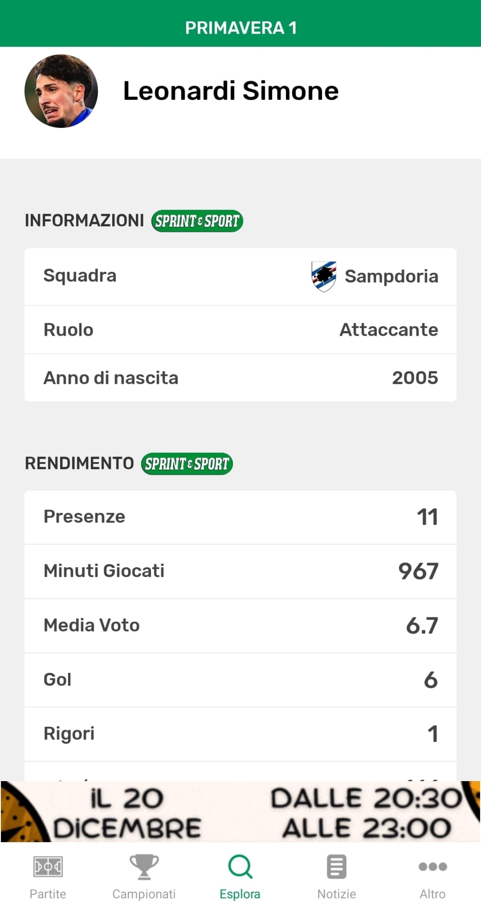
Task: Click the Rigori statistic row
Action: (x=240, y=734)
